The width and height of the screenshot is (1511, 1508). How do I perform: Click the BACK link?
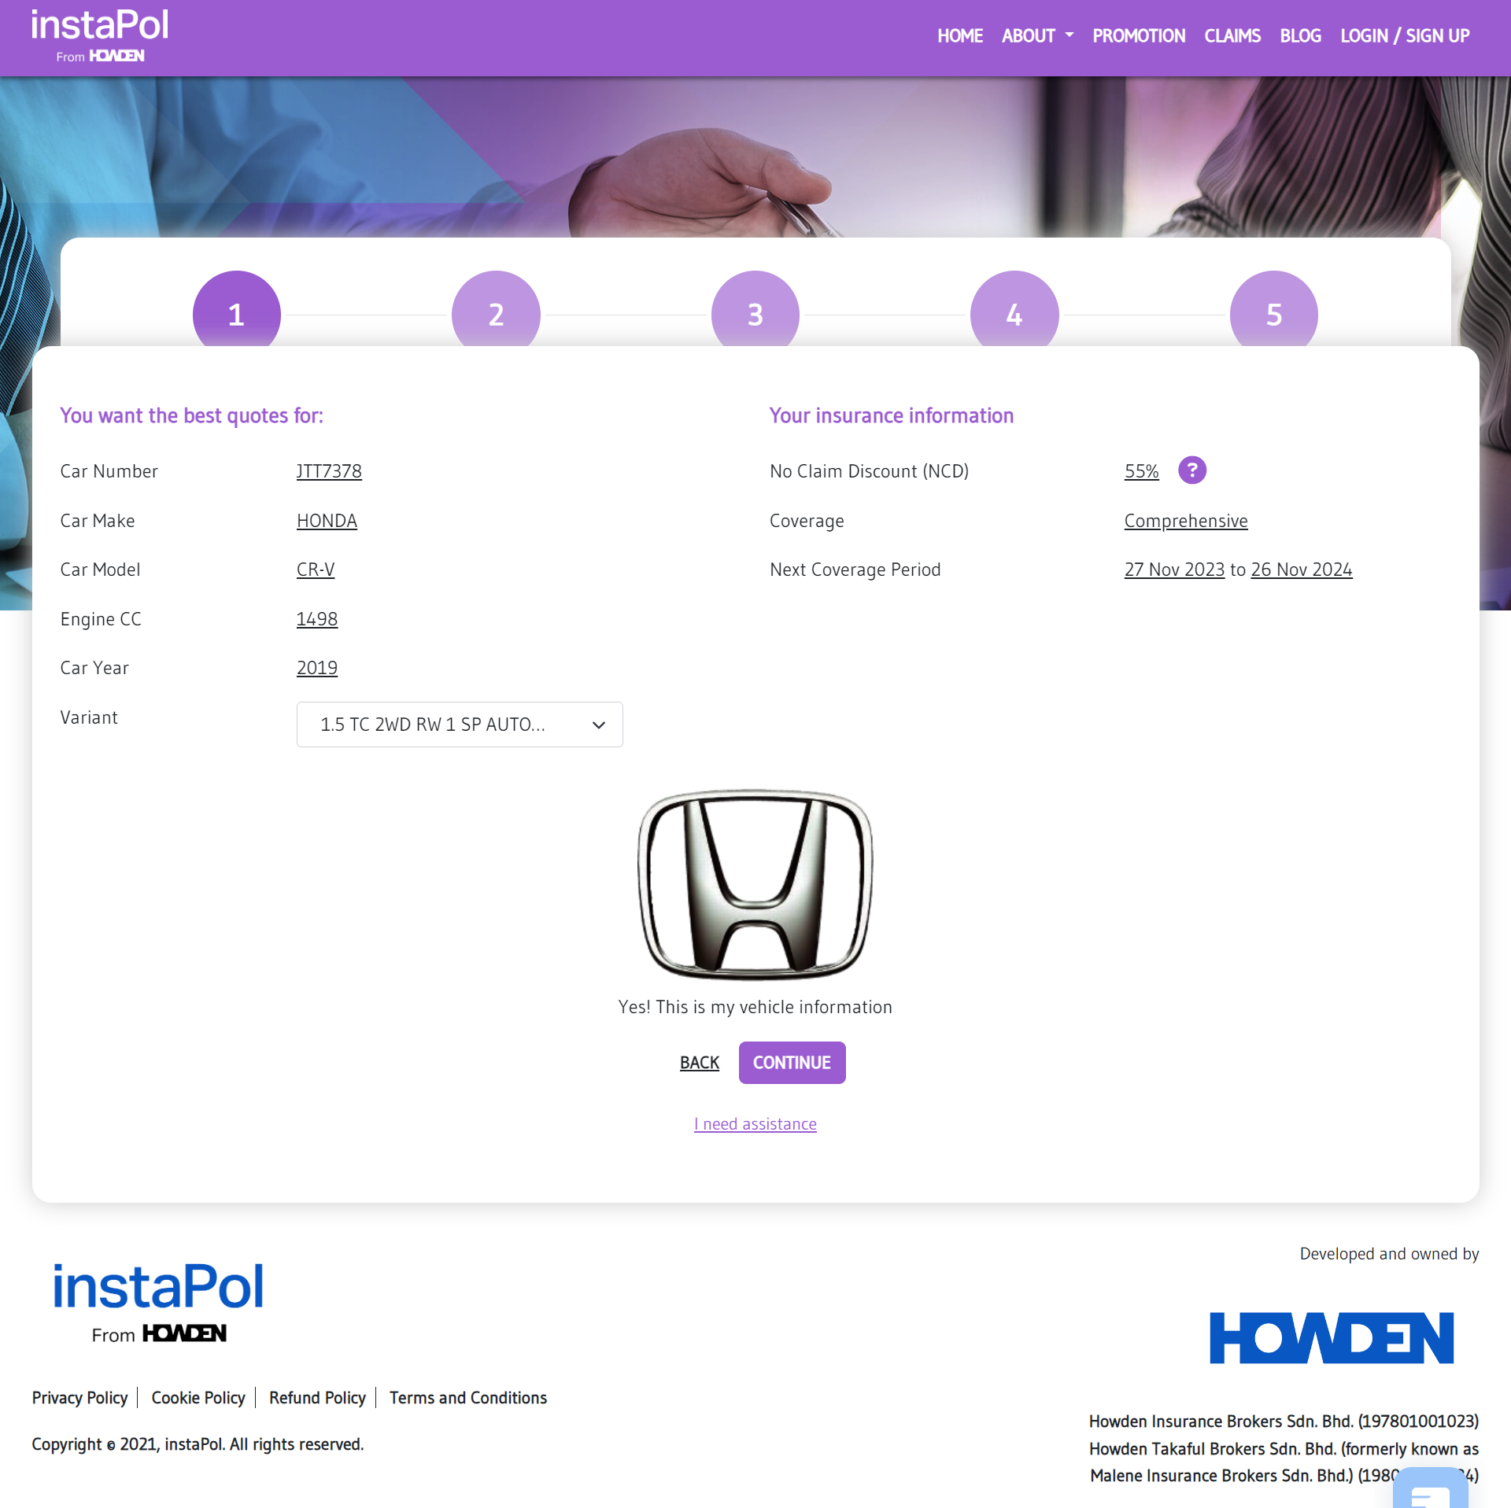pos(699,1062)
